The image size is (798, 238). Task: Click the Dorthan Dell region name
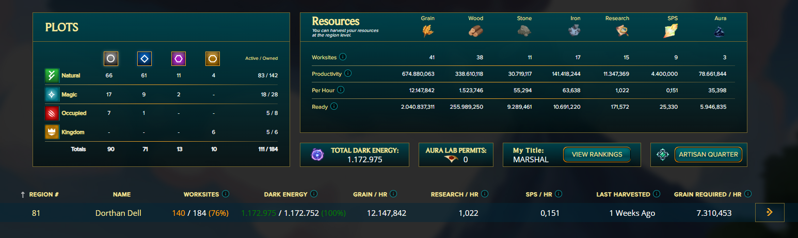[x=118, y=213]
